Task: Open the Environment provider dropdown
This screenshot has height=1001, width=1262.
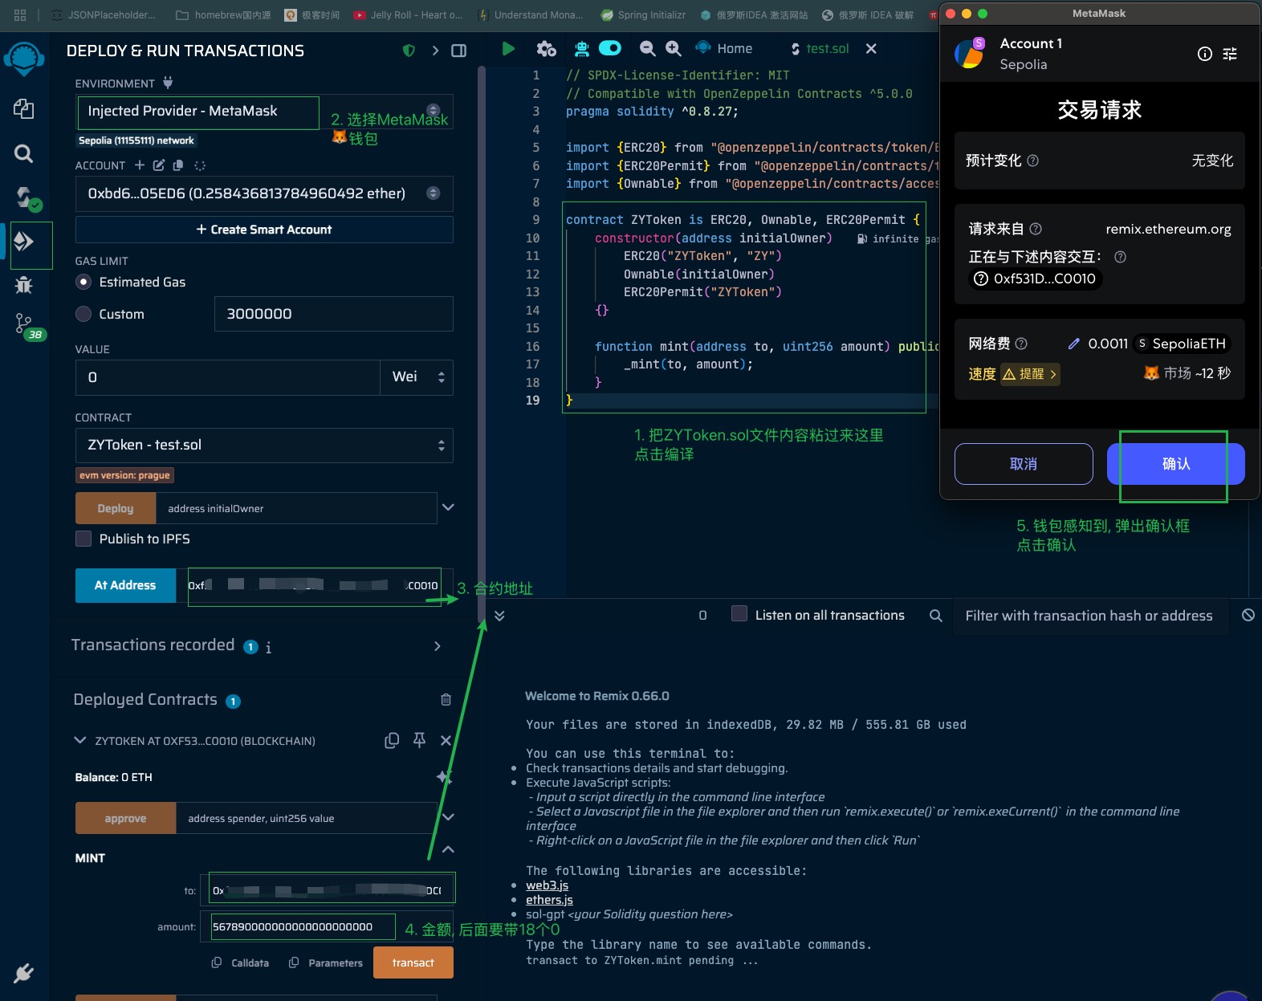Action: click(x=264, y=112)
